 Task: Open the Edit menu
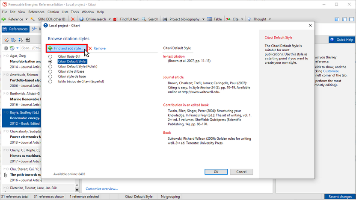(12, 12)
